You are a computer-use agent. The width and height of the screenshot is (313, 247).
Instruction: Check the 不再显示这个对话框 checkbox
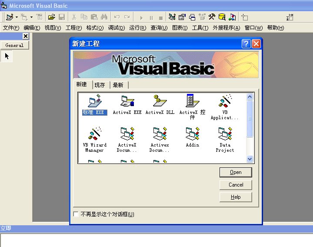(76, 214)
